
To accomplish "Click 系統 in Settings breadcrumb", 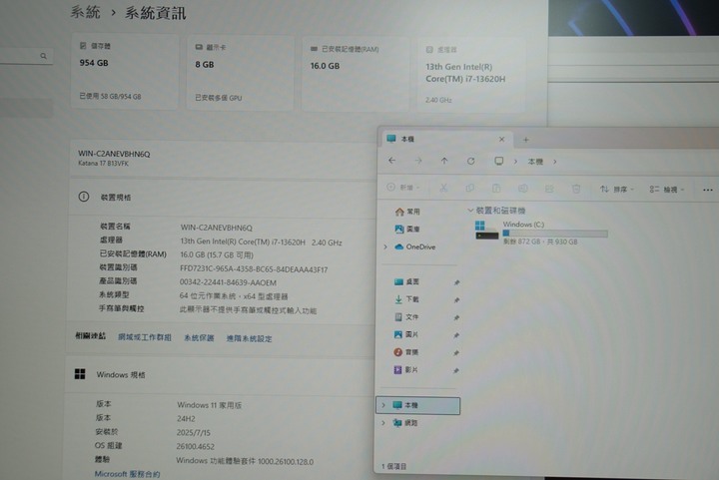I will tap(86, 12).
